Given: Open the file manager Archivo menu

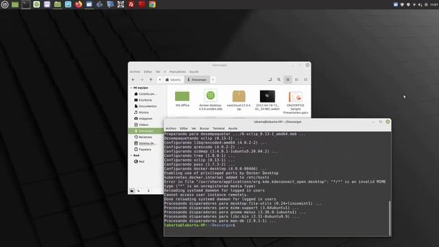Looking at the screenshot, I should tap(135, 71).
